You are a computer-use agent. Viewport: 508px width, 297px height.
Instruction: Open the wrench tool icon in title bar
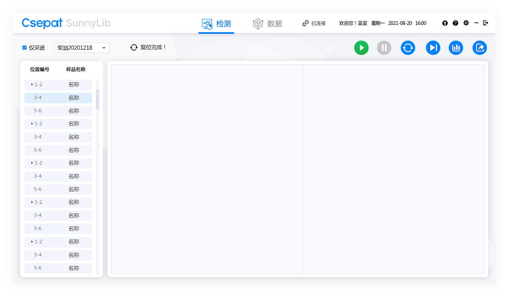pos(445,23)
